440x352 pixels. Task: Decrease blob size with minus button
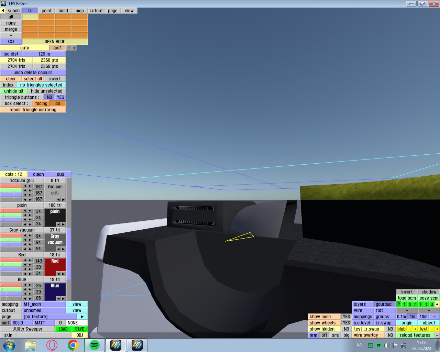point(410,329)
